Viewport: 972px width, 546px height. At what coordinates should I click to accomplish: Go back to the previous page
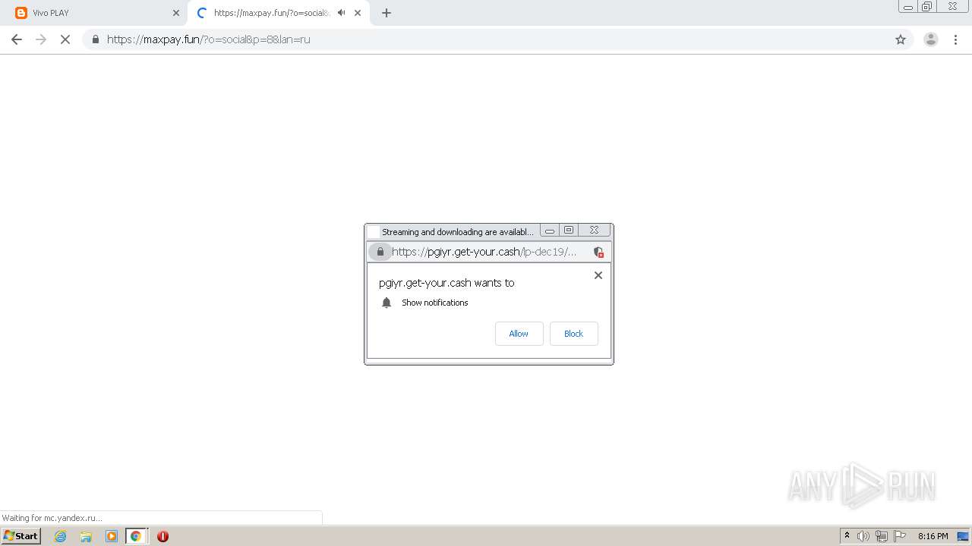[17, 39]
